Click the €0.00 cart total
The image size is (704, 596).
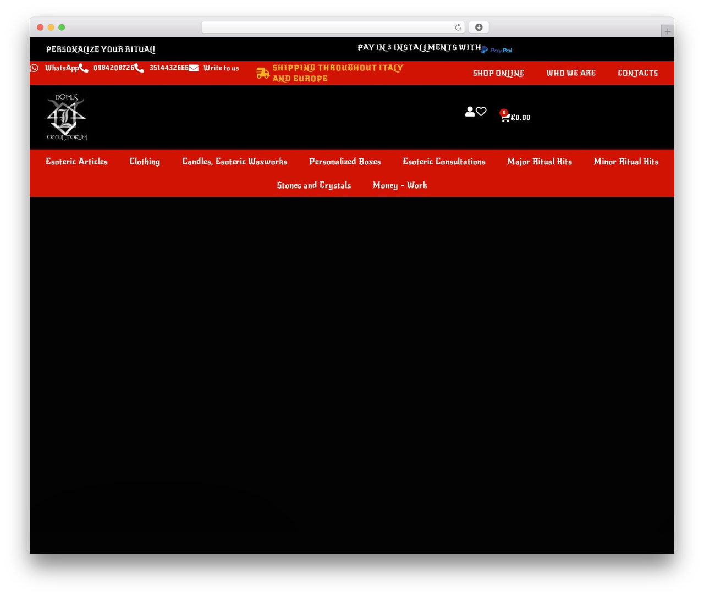coord(521,118)
